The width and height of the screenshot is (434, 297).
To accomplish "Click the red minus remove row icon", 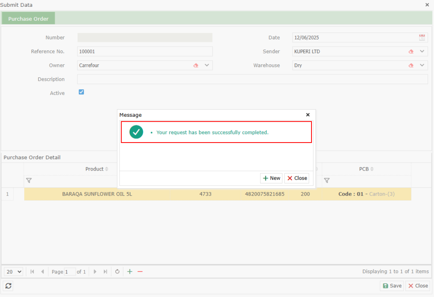I will coord(140,272).
